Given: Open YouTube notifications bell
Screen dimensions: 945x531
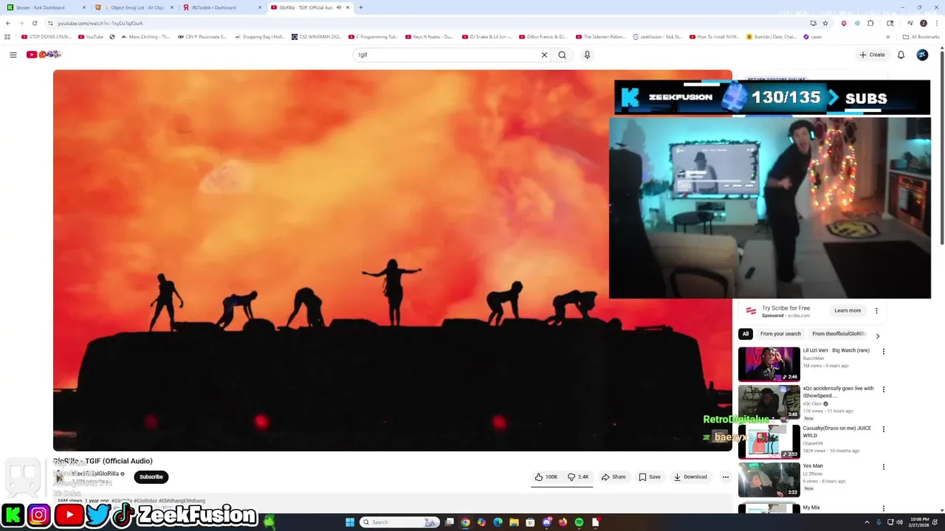Looking at the screenshot, I should coord(901,55).
